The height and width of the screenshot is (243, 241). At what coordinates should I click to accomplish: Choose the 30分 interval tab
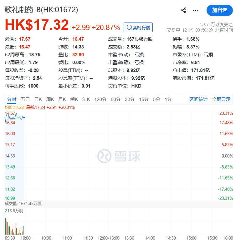coord(130,99)
